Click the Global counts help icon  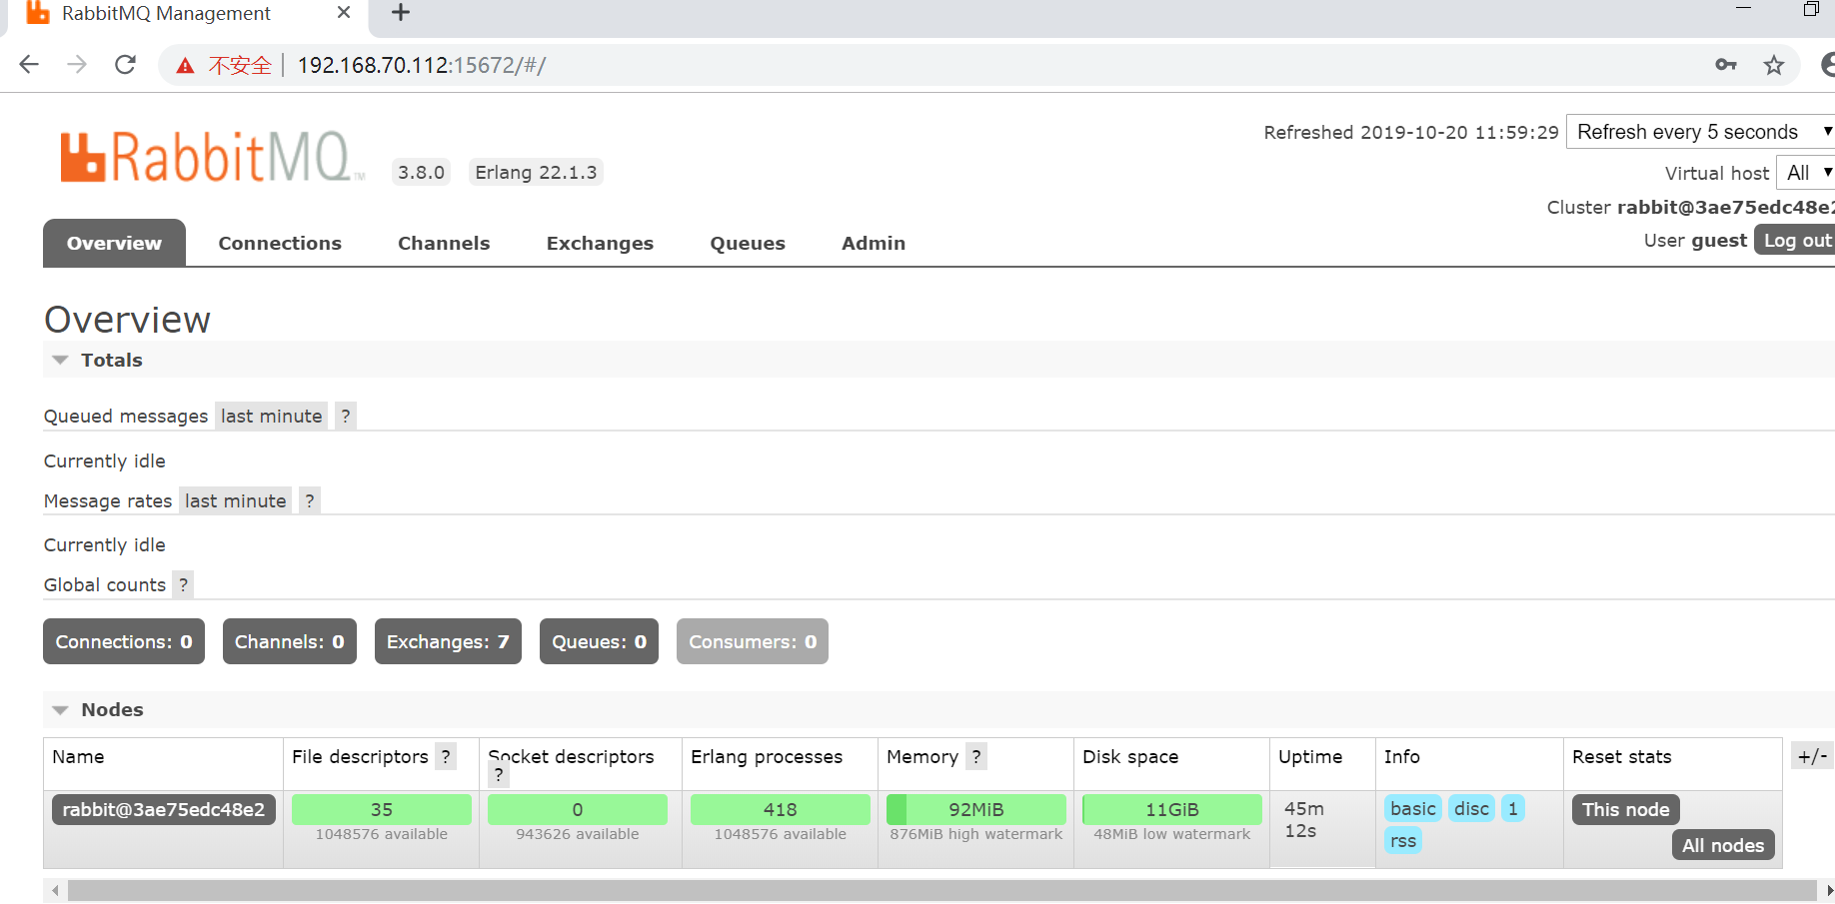(x=182, y=584)
